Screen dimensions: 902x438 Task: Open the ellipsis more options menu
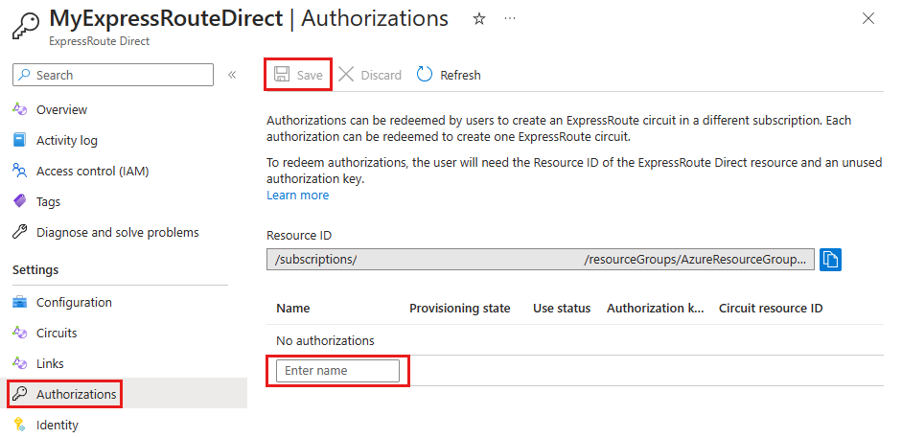click(x=509, y=18)
